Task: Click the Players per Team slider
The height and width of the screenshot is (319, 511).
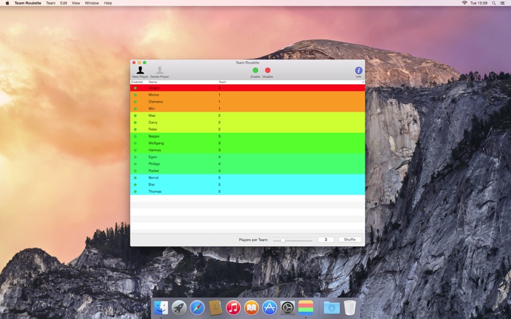Action: (x=293, y=240)
